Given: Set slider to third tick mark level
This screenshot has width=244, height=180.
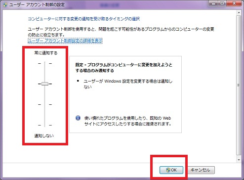Looking at the screenshot, I should click(45, 104).
